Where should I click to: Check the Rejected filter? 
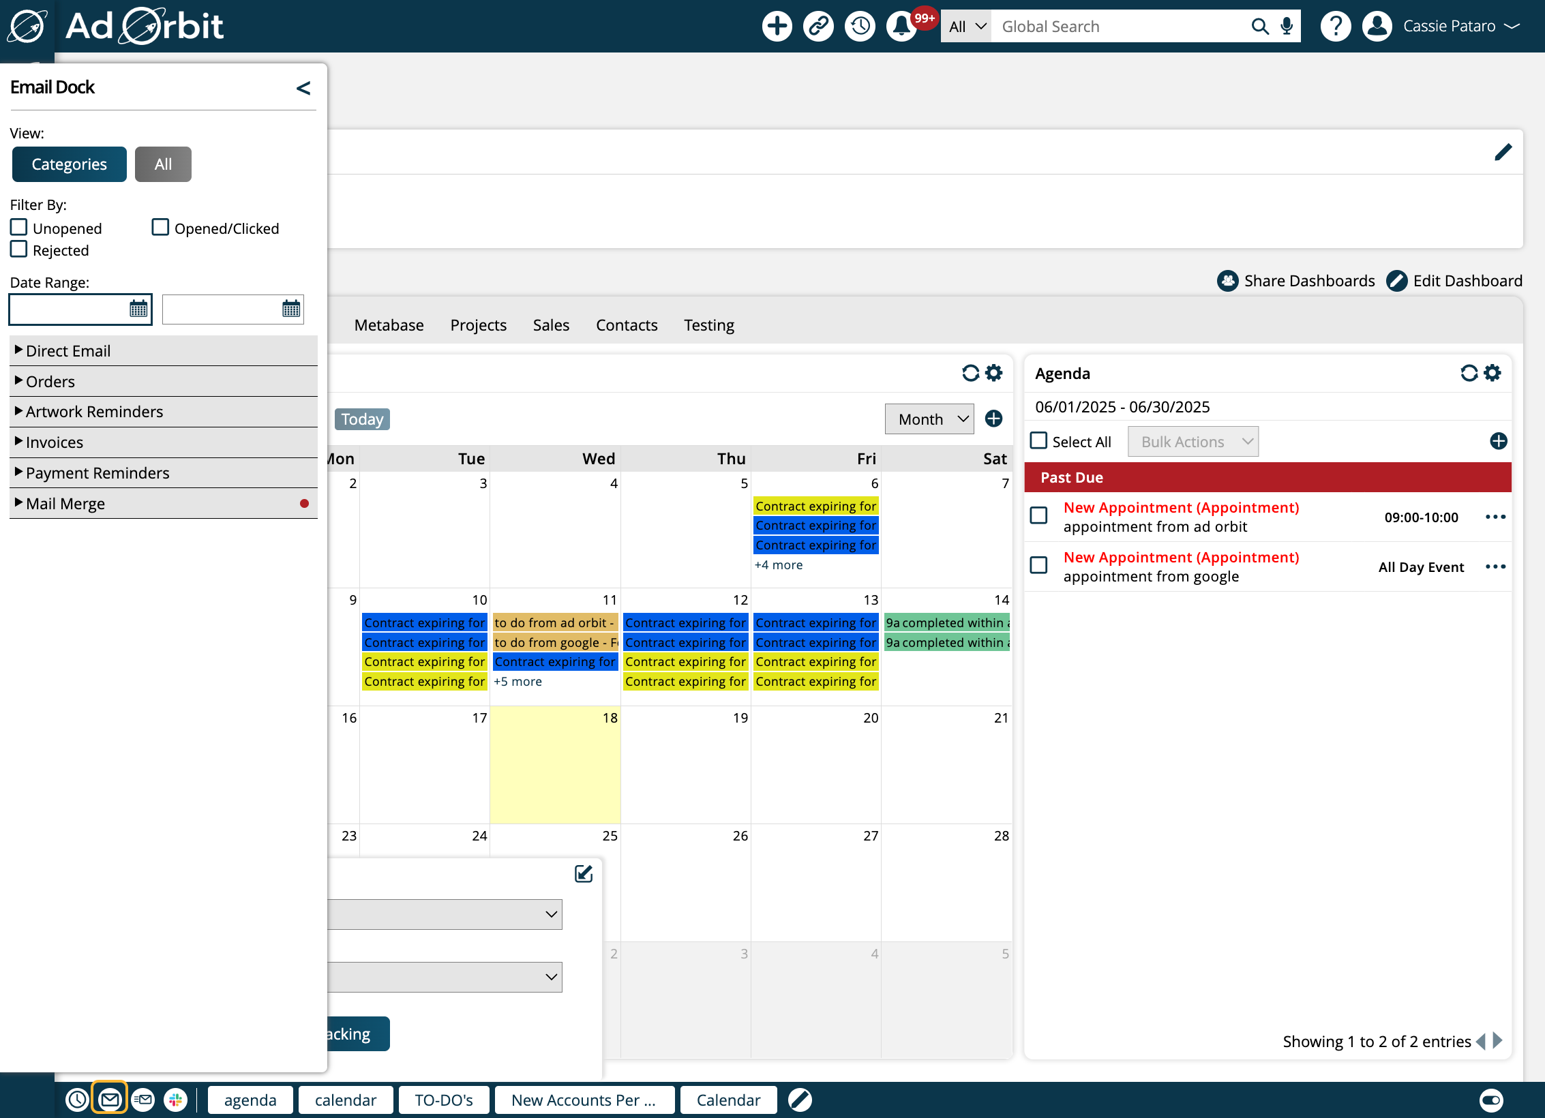pyautogui.click(x=19, y=249)
